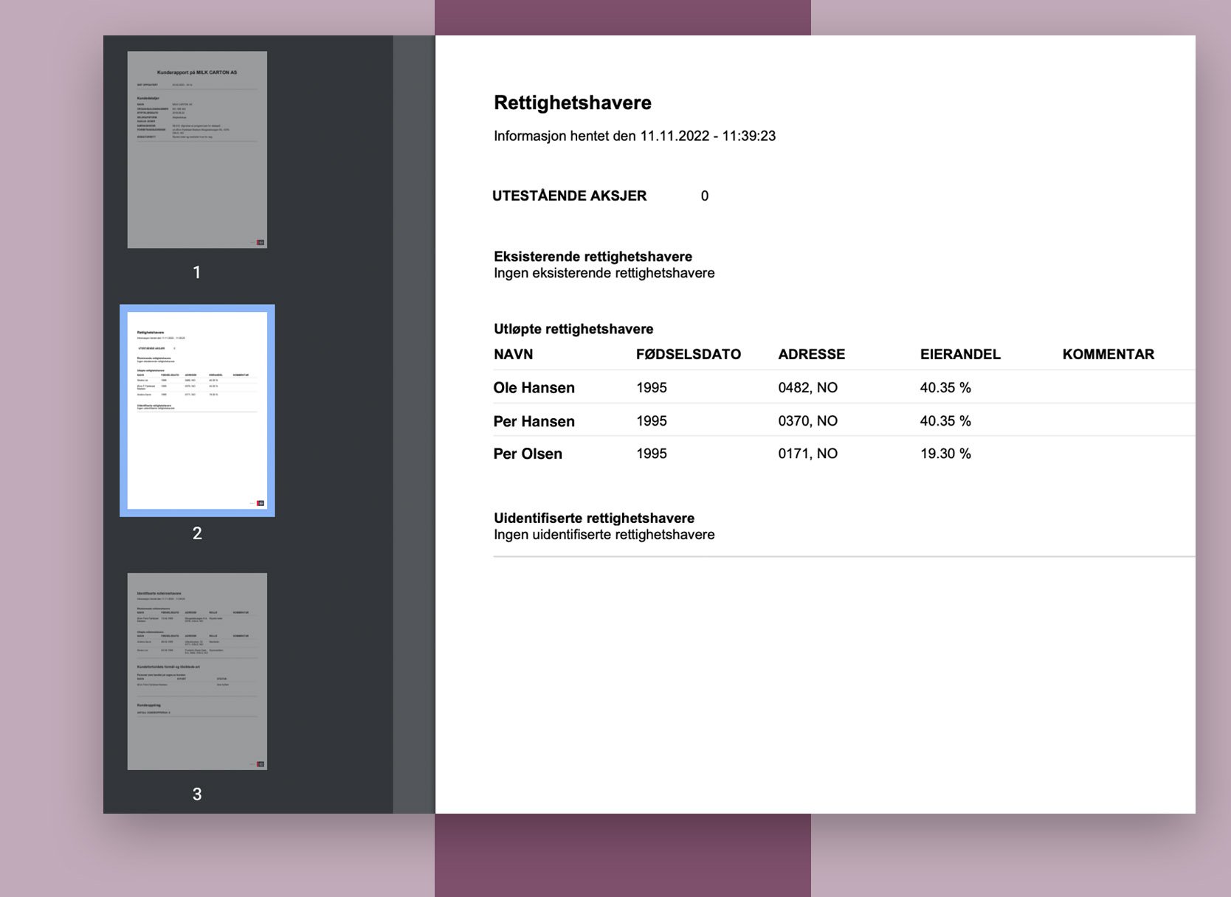The height and width of the screenshot is (897, 1231).
Task: Click 'Ingen uidentifiserte rettighetshavere' text
Action: pos(604,535)
